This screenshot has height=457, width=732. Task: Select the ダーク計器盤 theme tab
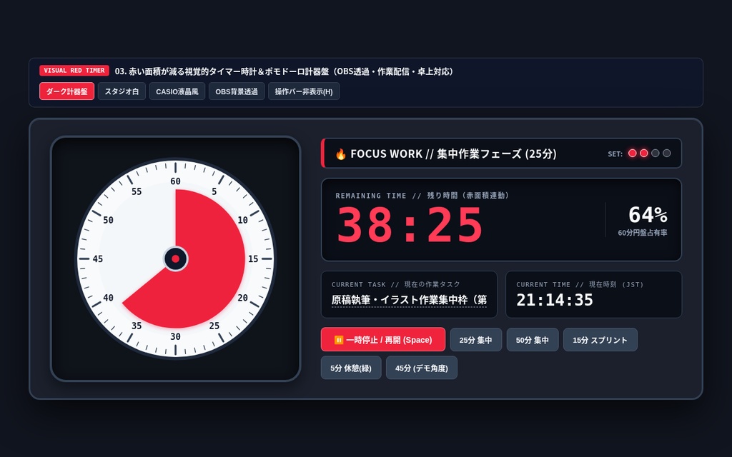(x=66, y=91)
